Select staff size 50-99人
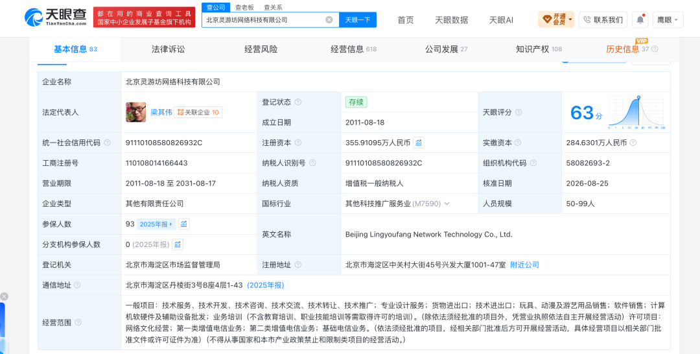This screenshot has height=354, width=700. (x=580, y=204)
